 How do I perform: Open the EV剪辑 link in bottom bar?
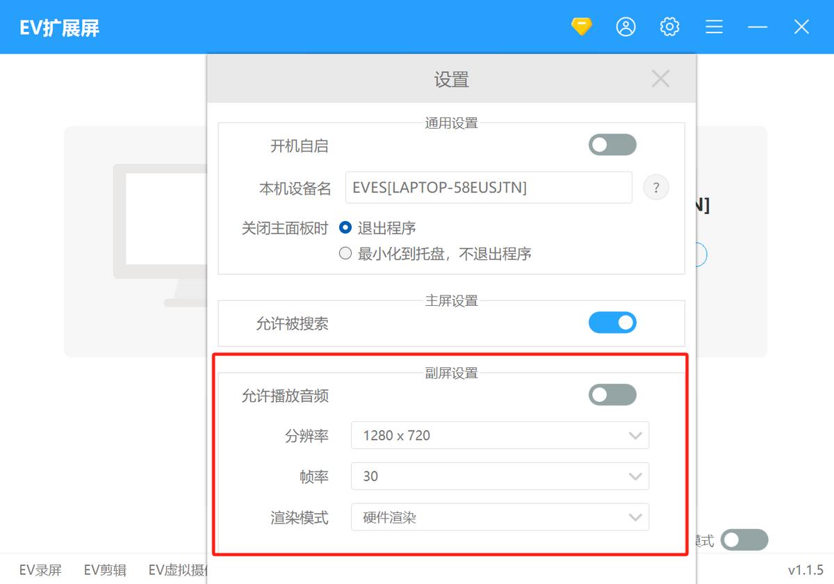pyautogui.click(x=105, y=570)
